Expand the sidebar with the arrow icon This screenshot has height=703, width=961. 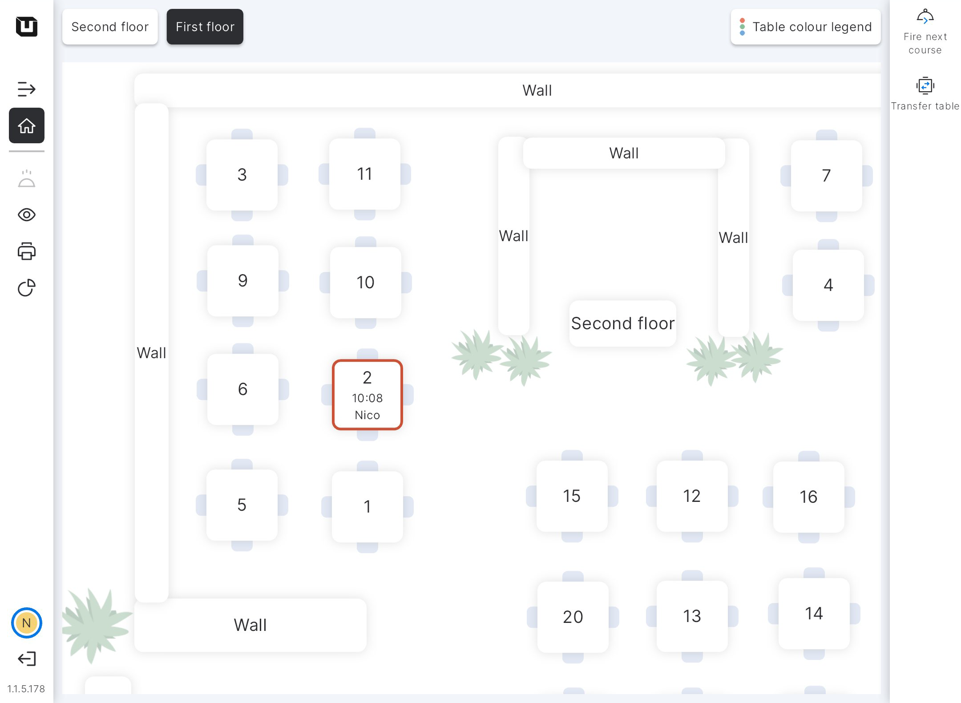click(x=27, y=89)
